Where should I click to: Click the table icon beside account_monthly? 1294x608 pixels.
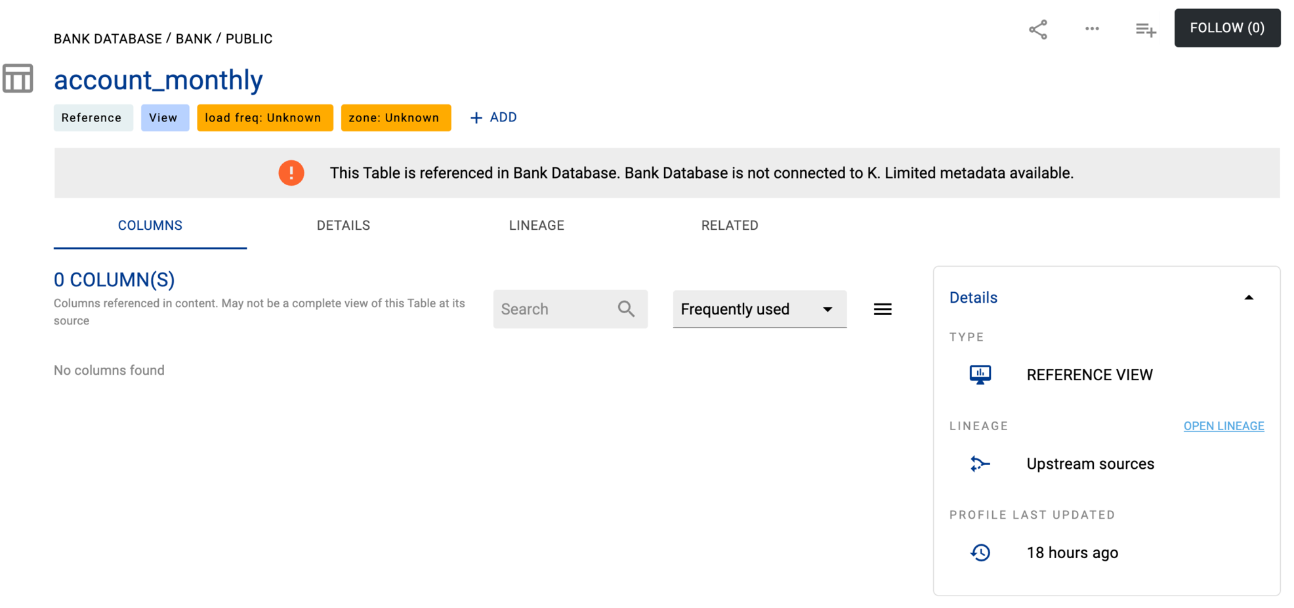point(18,79)
